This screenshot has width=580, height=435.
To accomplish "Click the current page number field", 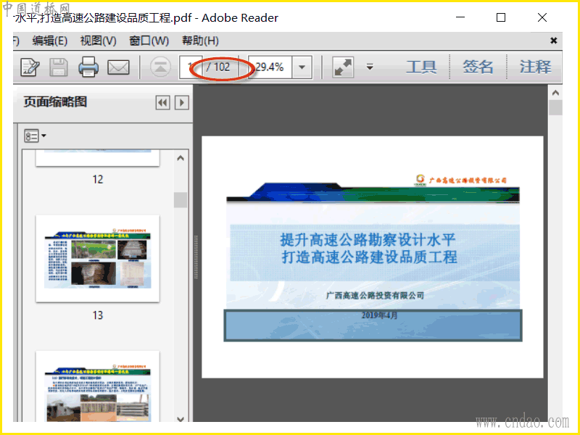I will [x=190, y=67].
